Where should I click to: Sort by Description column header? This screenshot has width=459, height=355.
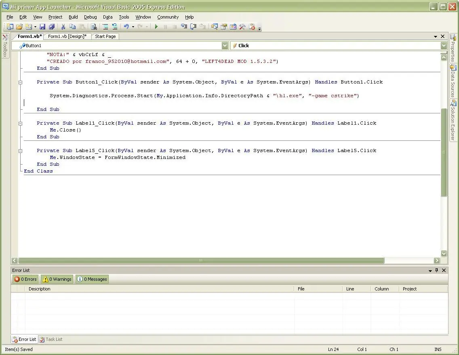point(160,289)
